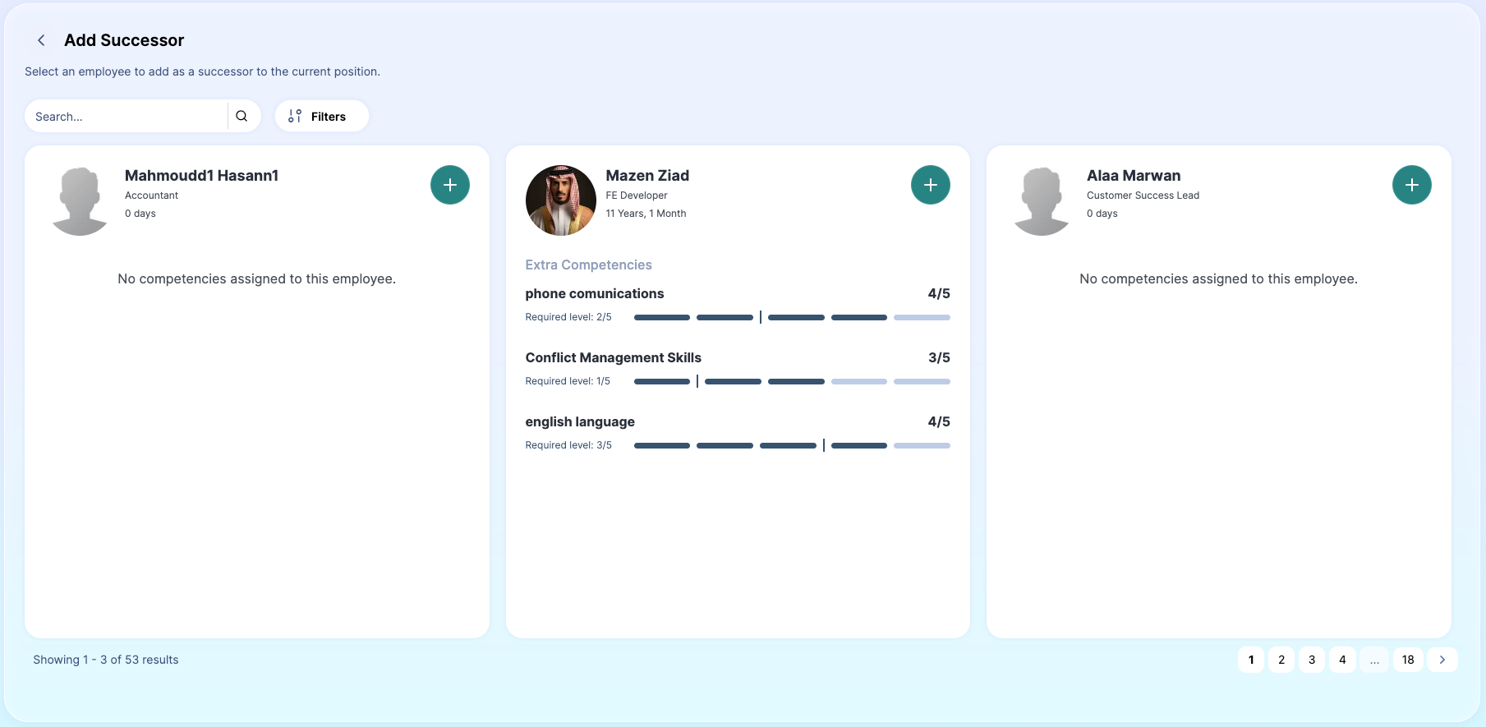This screenshot has height=727, width=1486.
Task: Add Alaa Marwan as successor
Action: (1412, 185)
